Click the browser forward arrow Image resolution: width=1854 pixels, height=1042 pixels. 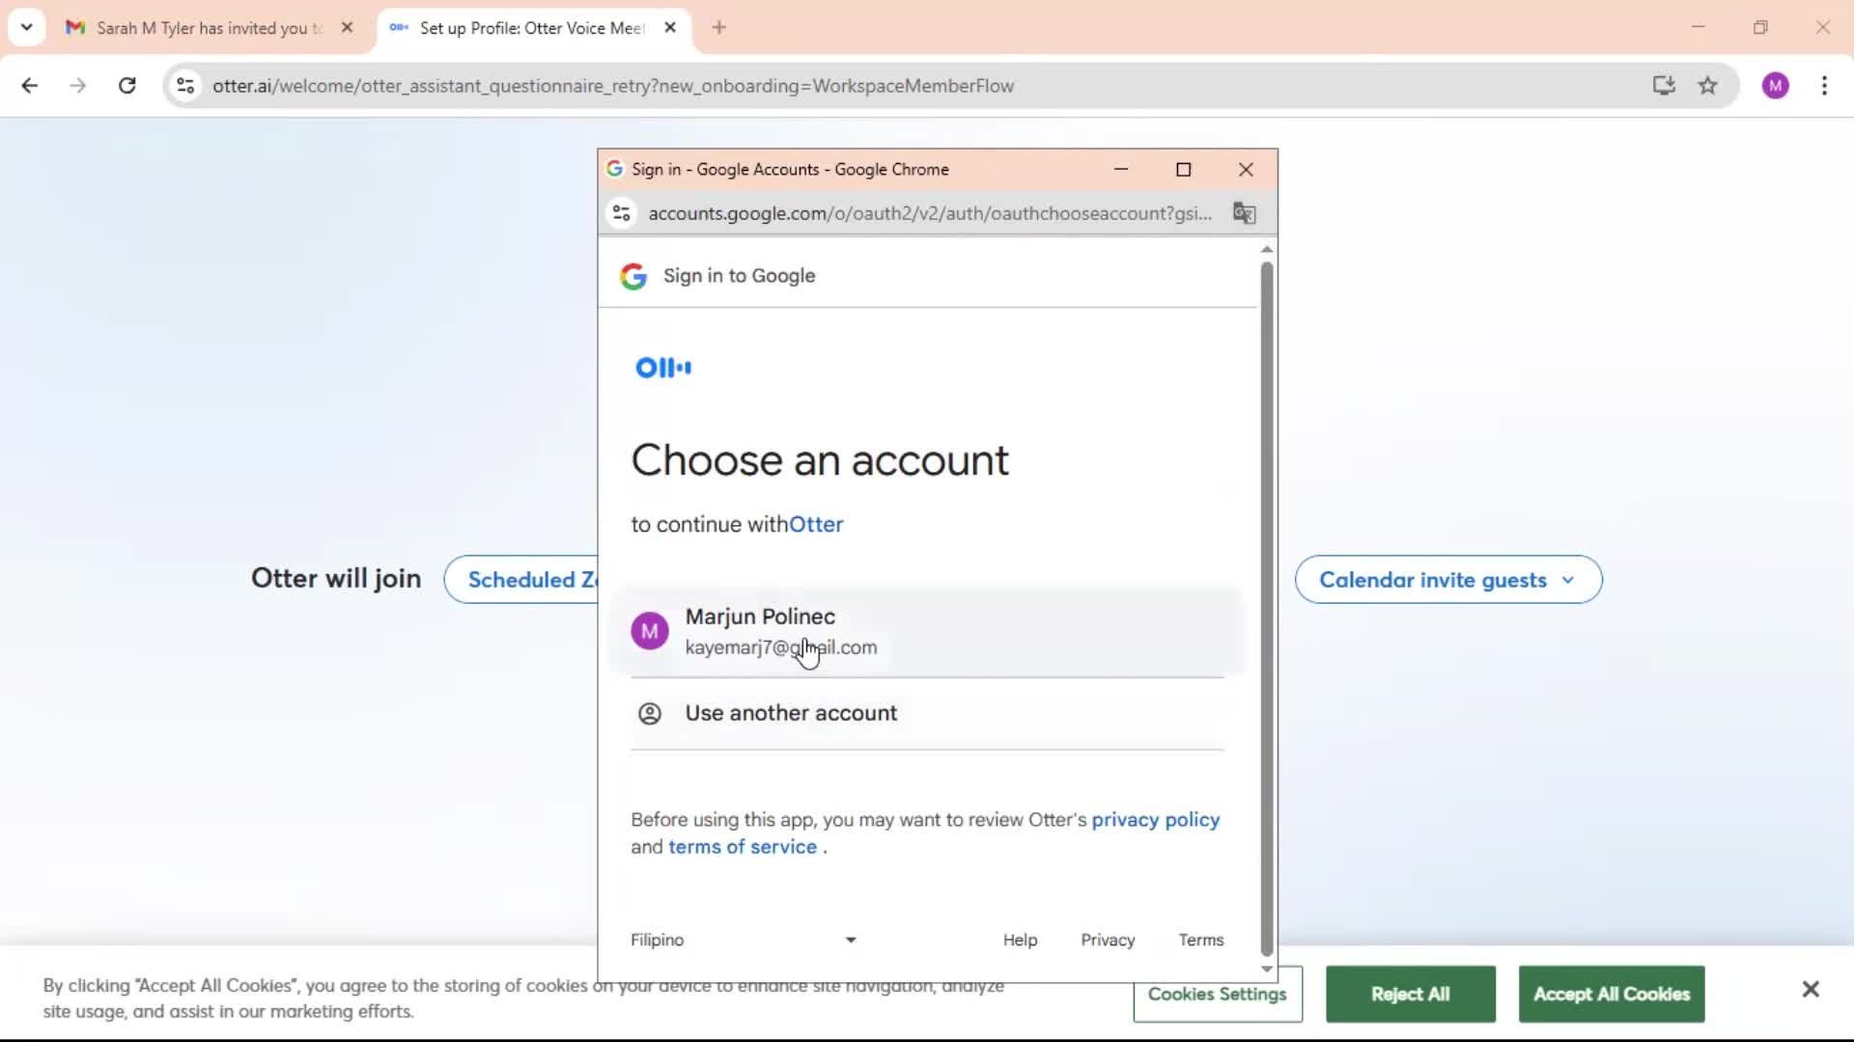(78, 86)
